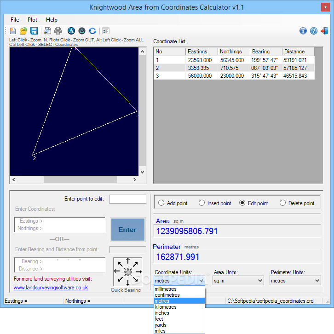This screenshot has width=334, height=334.
Task: Select the Insert point option
Action: click(x=202, y=203)
